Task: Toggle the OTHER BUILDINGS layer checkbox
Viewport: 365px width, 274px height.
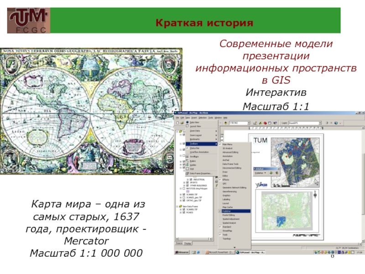Action: click(x=188, y=185)
